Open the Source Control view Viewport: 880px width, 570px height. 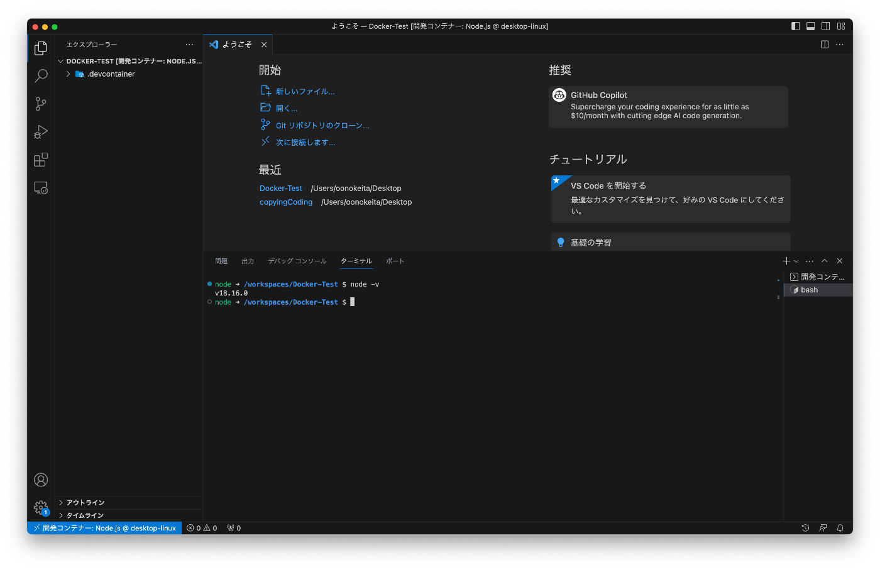pos(41,104)
